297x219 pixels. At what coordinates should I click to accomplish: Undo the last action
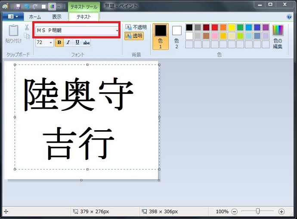[27, 6]
